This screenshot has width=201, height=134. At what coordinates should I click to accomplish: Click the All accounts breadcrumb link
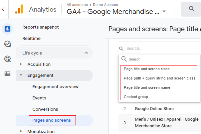click(x=77, y=5)
